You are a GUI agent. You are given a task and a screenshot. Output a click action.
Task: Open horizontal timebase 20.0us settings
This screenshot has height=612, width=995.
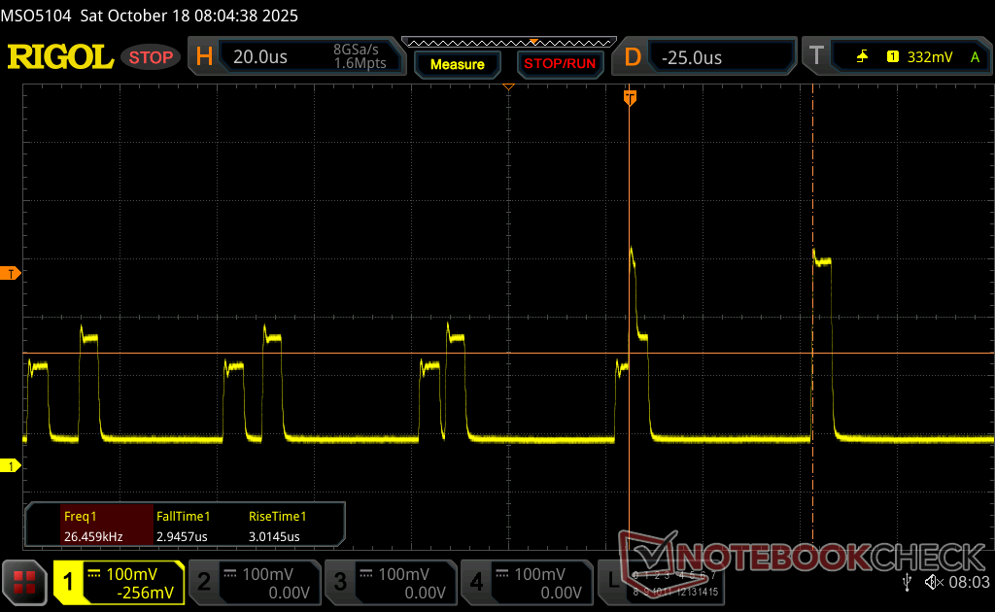(x=299, y=57)
